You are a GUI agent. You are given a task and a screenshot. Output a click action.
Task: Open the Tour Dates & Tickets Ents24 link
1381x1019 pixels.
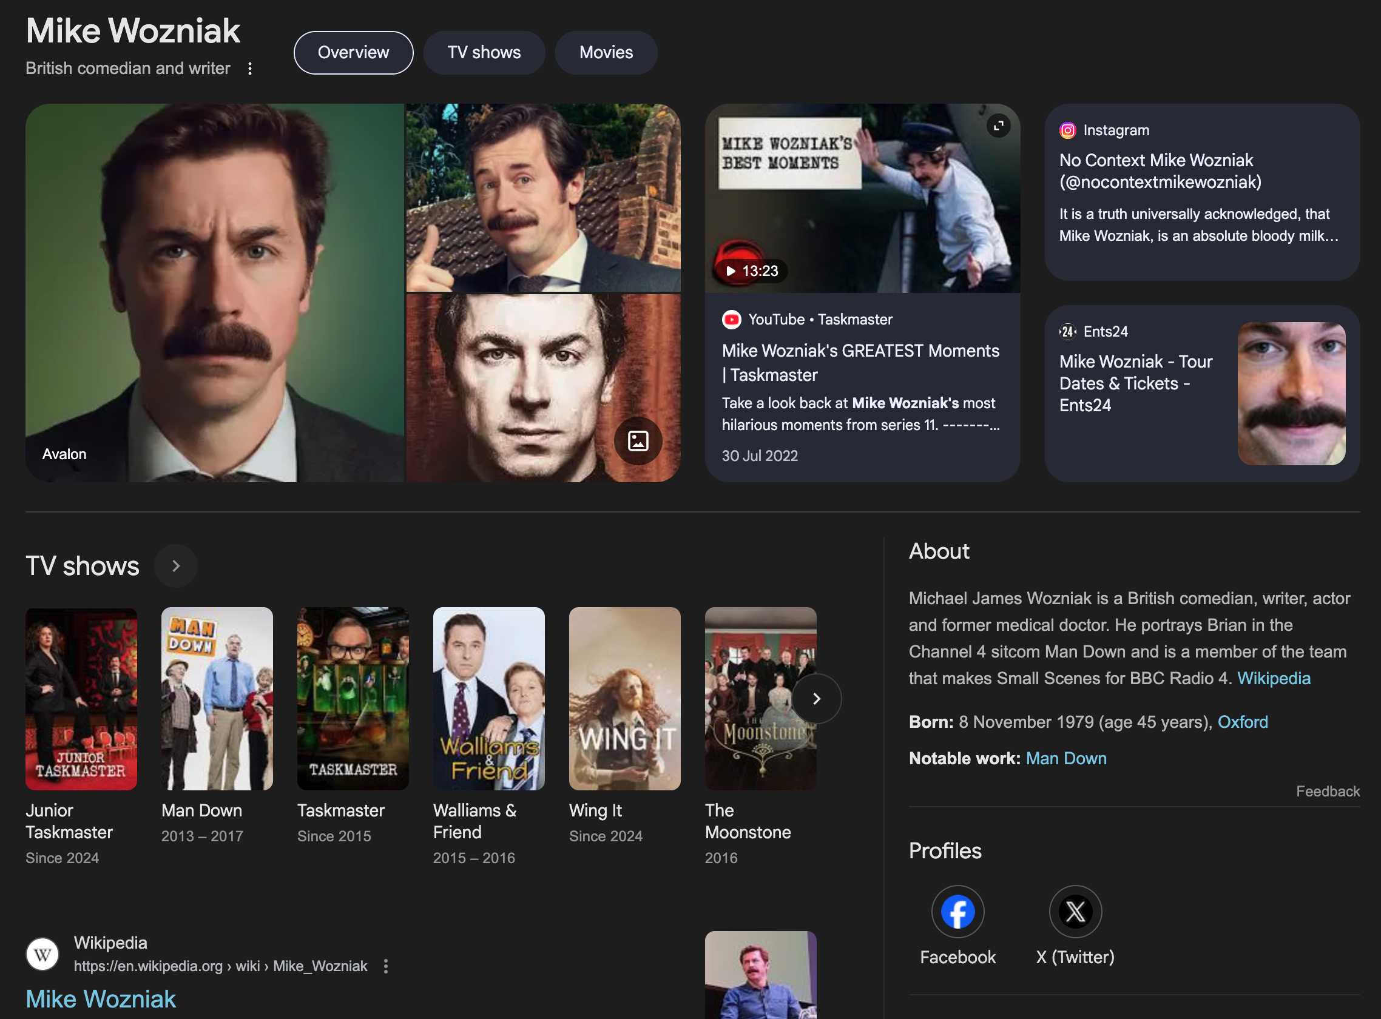[1135, 384]
